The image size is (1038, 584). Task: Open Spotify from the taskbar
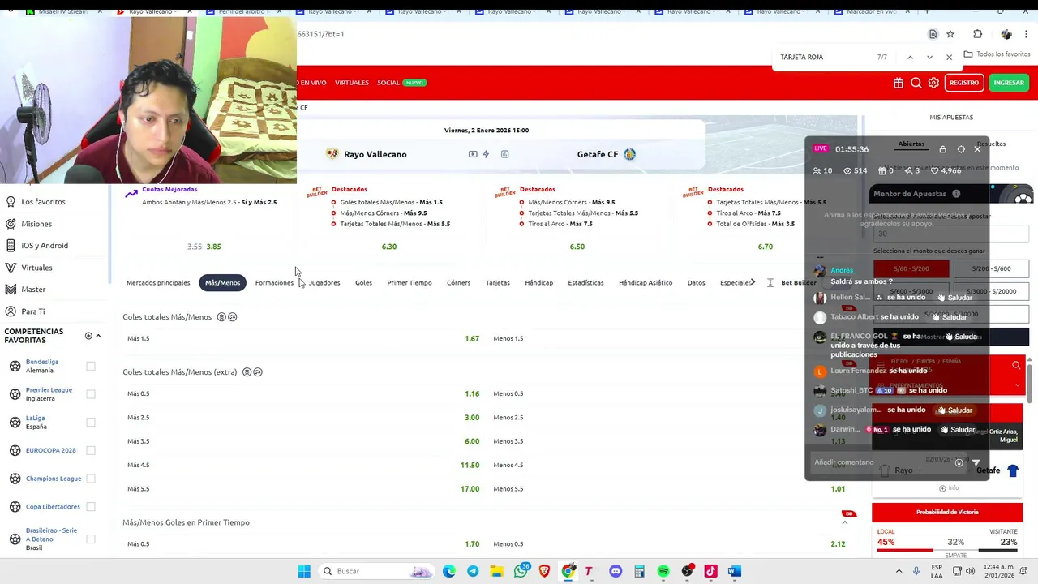pos(663,571)
